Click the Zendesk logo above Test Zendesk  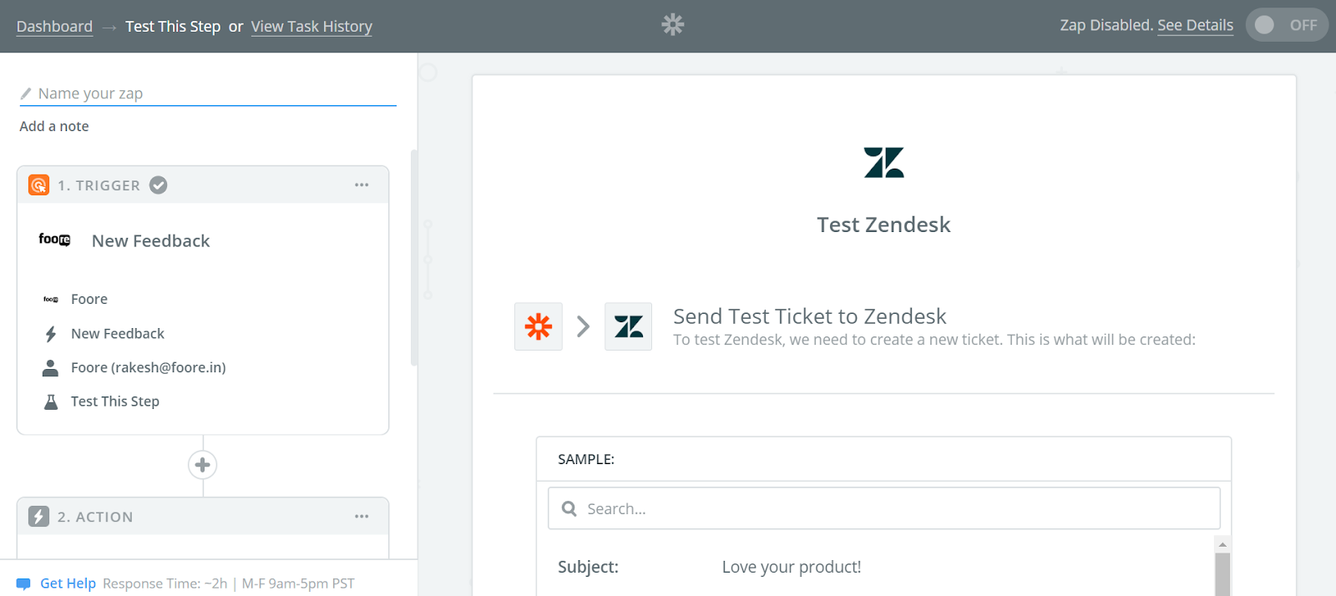(883, 163)
